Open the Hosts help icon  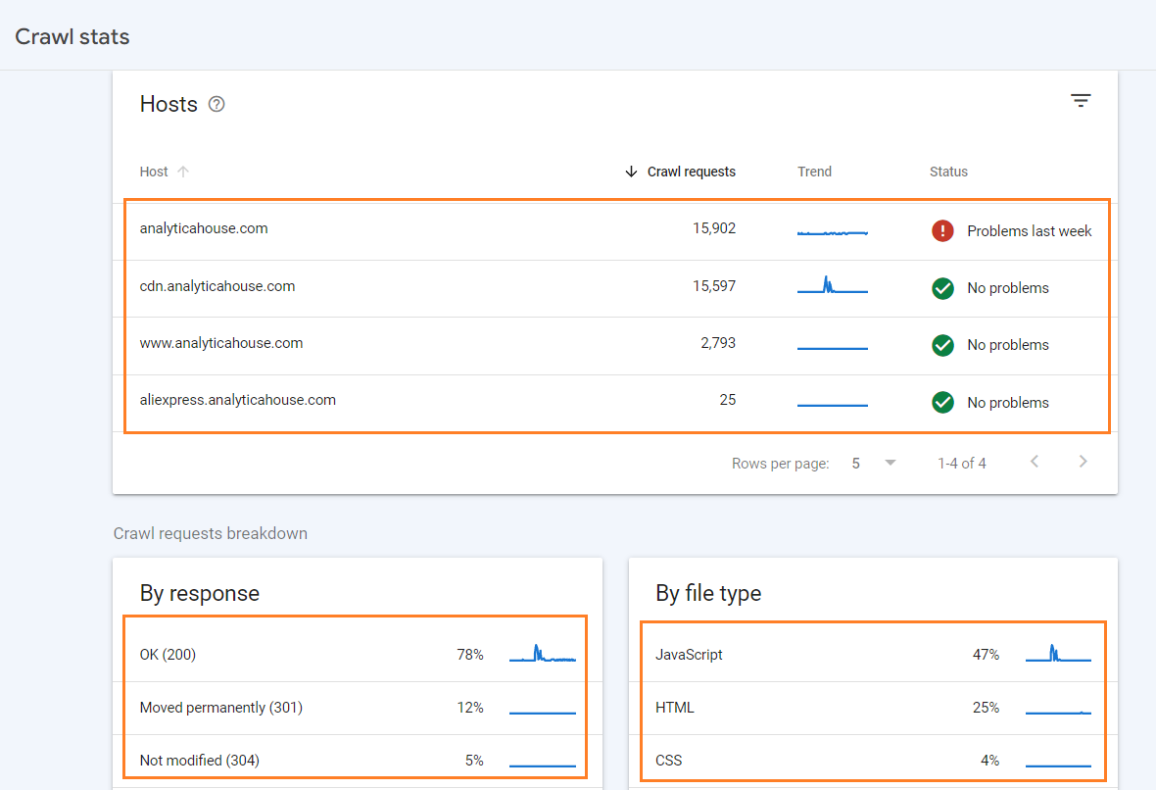pos(216,104)
